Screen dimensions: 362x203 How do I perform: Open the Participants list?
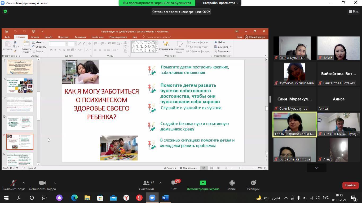click(146, 185)
